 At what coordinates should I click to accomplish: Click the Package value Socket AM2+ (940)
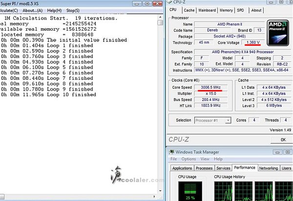[230, 37]
